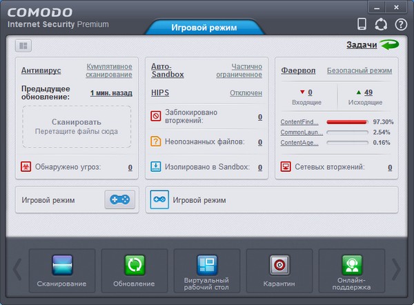This screenshot has width=414, height=305.
Task: Click Сканировать drop zone area
Action: pos(77,126)
